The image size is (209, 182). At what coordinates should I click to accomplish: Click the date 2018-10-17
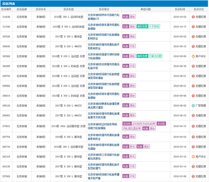[x=180, y=27]
